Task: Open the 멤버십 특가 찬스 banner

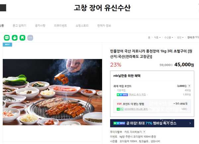Action: point(152,123)
